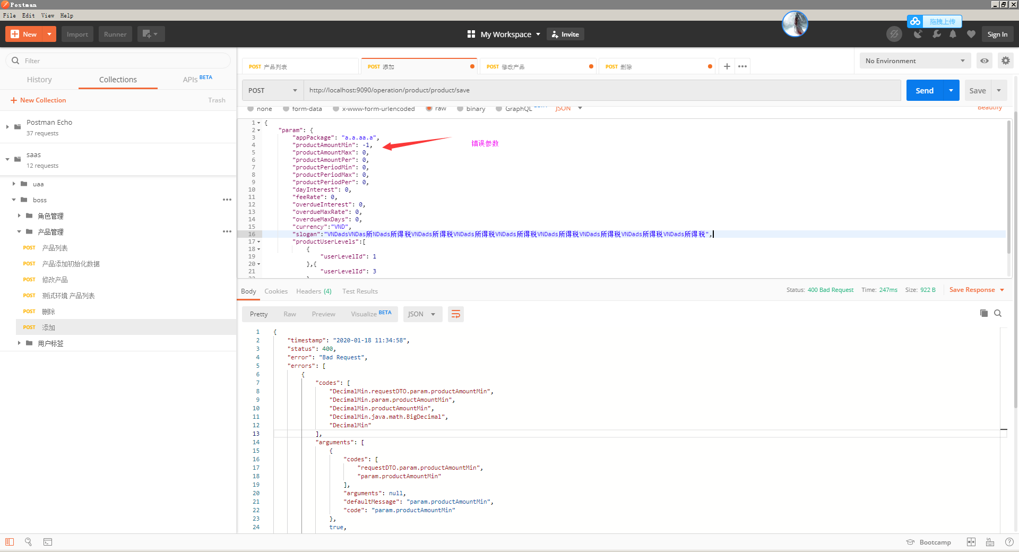
Task: Select the form-data body type
Action: (x=303, y=108)
